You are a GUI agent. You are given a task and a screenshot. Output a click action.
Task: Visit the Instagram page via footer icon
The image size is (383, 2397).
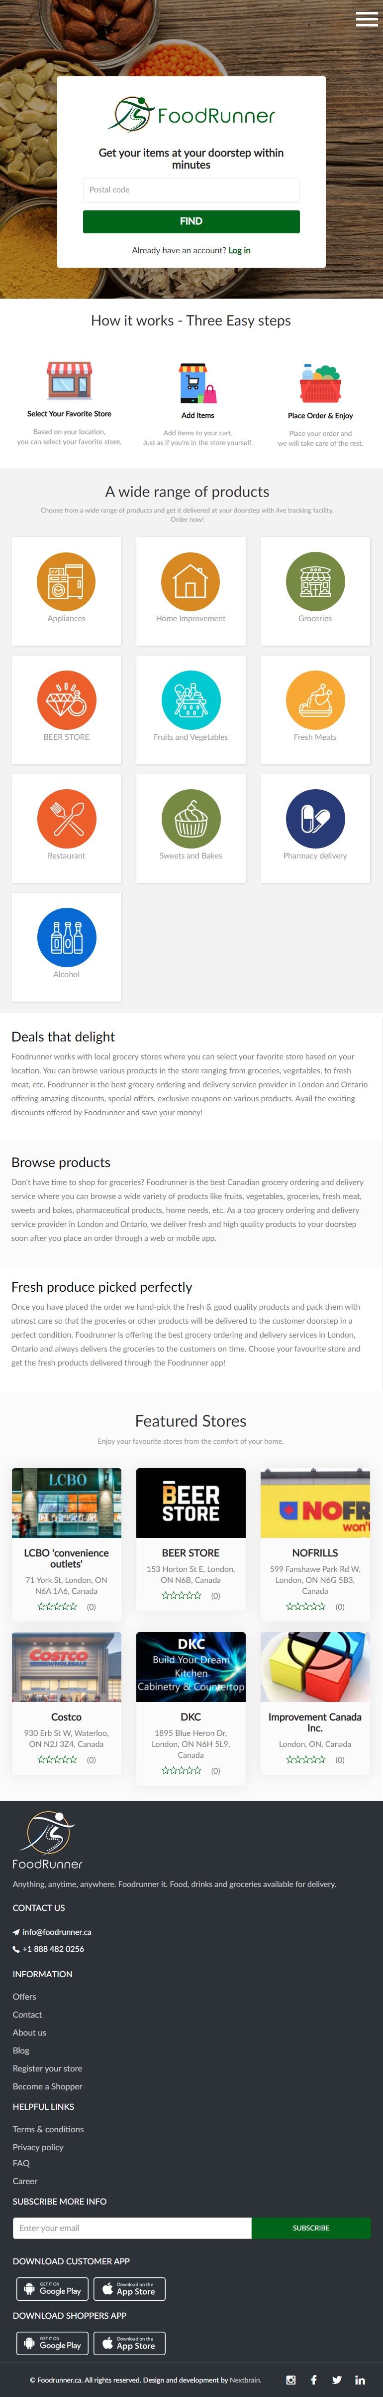(291, 2380)
